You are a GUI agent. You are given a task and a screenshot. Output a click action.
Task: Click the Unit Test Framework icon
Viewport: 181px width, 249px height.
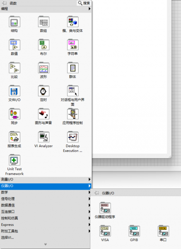[x=14, y=160]
